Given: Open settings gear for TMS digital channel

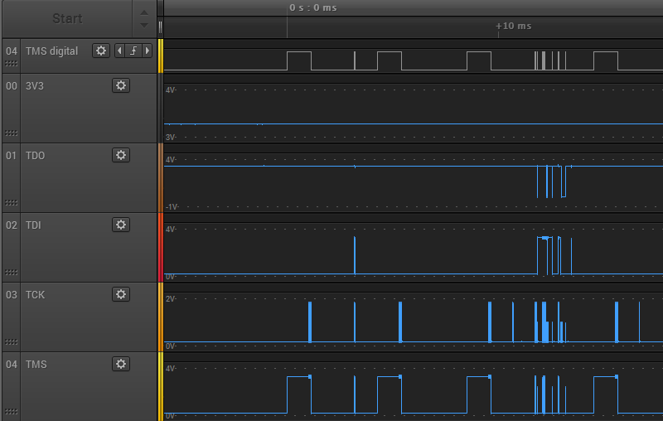Looking at the screenshot, I should click(x=101, y=51).
